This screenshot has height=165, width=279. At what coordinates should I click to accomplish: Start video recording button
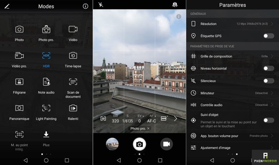pos(166,144)
